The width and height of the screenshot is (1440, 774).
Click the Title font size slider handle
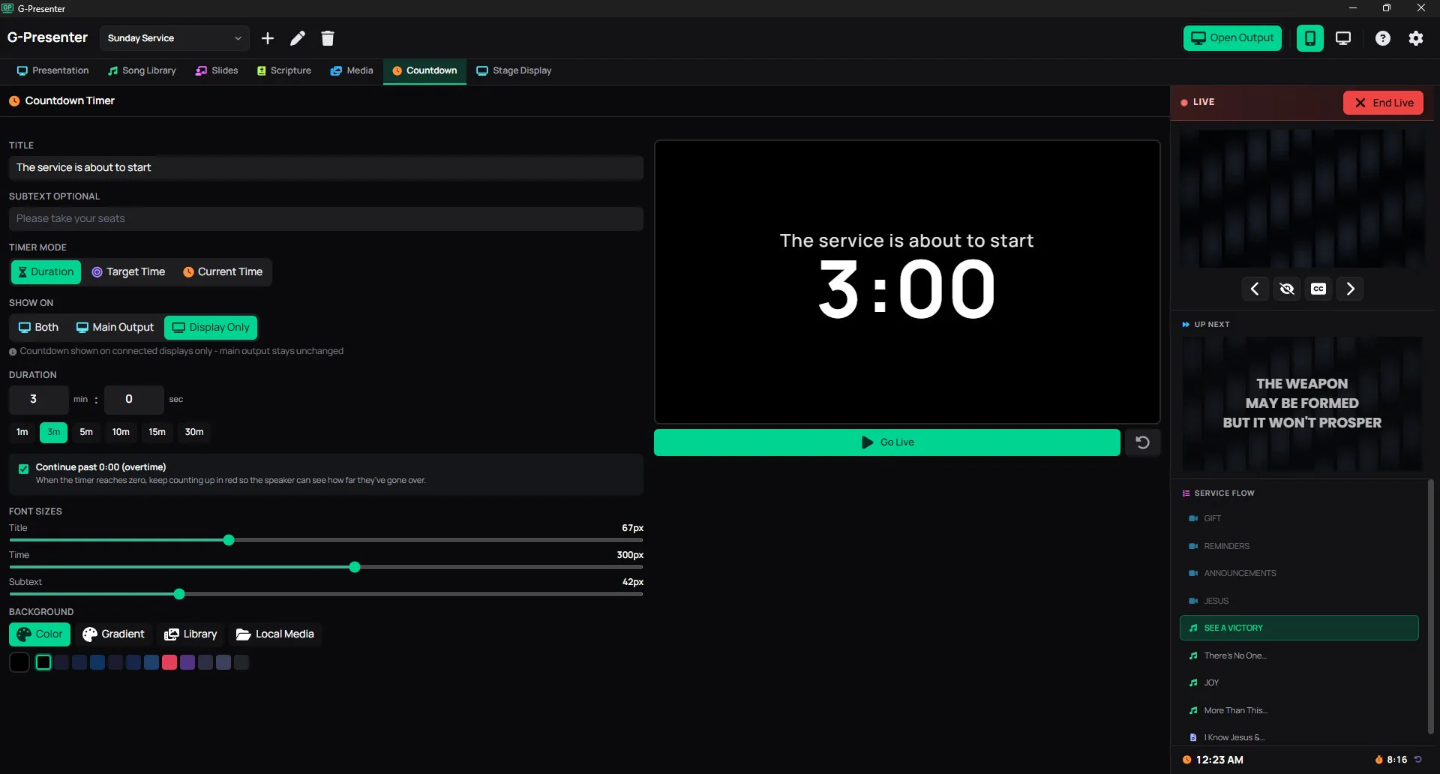229,540
